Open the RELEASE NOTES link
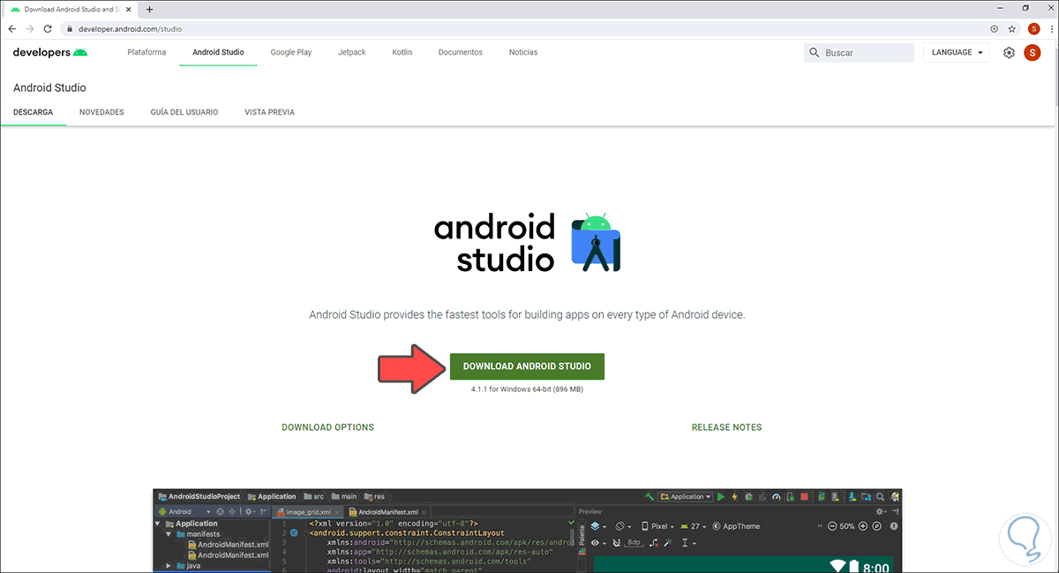Viewport: 1059px width, 573px height. tap(726, 426)
